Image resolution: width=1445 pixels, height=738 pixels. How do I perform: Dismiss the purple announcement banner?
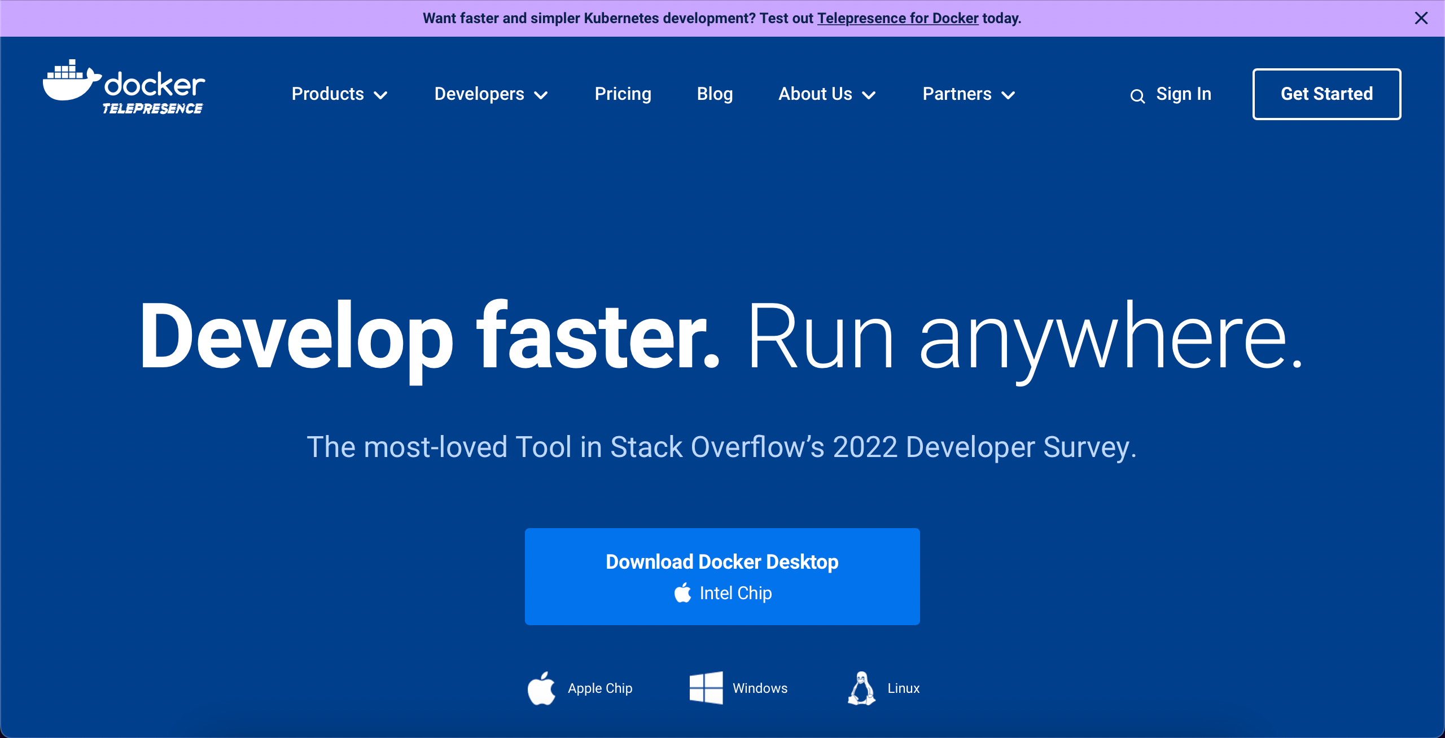(1421, 18)
